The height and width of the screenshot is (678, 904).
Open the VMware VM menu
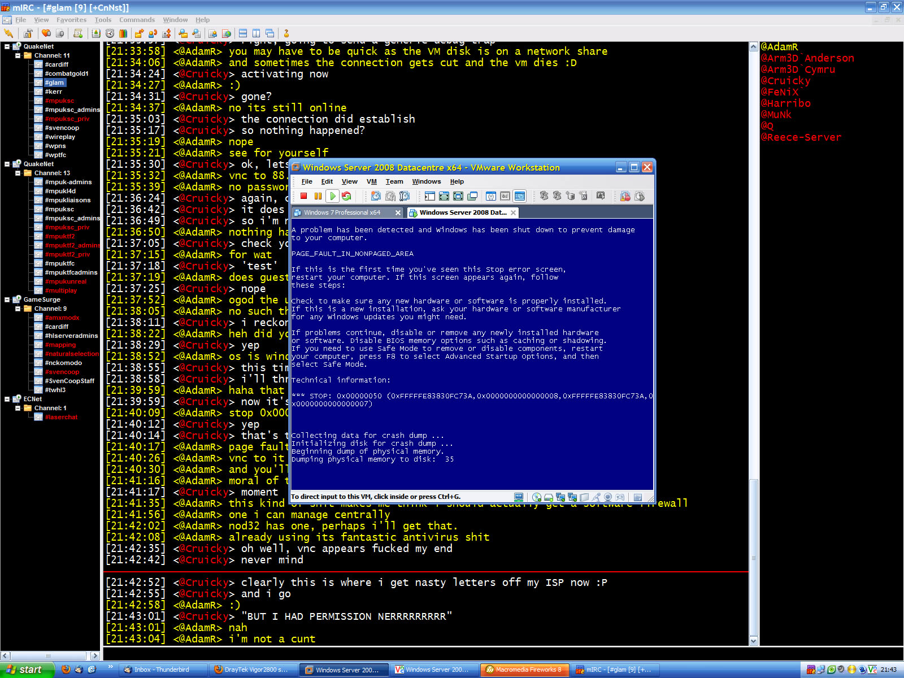(x=371, y=181)
